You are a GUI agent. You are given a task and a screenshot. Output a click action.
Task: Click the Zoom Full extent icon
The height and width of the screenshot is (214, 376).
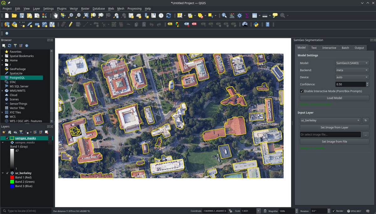(86, 15)
